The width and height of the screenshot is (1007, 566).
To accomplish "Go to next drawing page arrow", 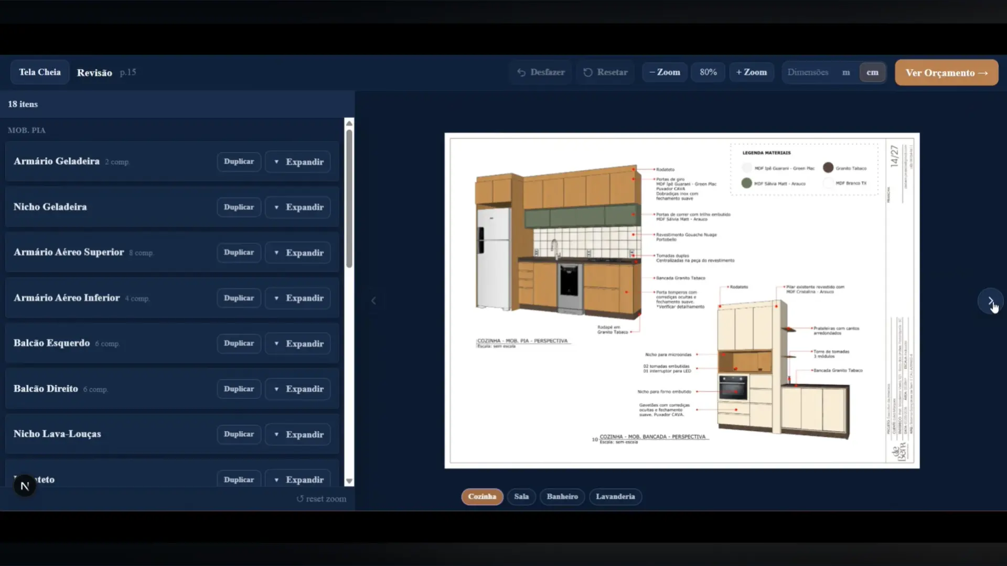I will pos(990,301).
